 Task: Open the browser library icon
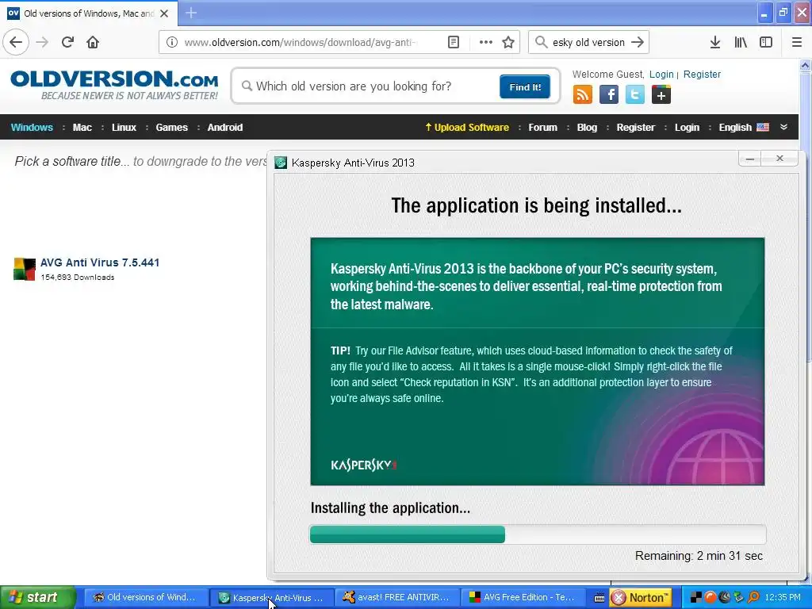coord(741,42)
